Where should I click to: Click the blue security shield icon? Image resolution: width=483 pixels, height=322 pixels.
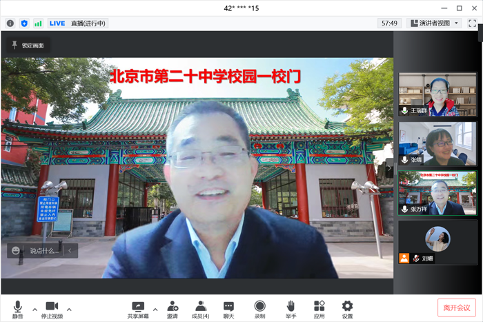pyautogui.click(x=24, y=23)
